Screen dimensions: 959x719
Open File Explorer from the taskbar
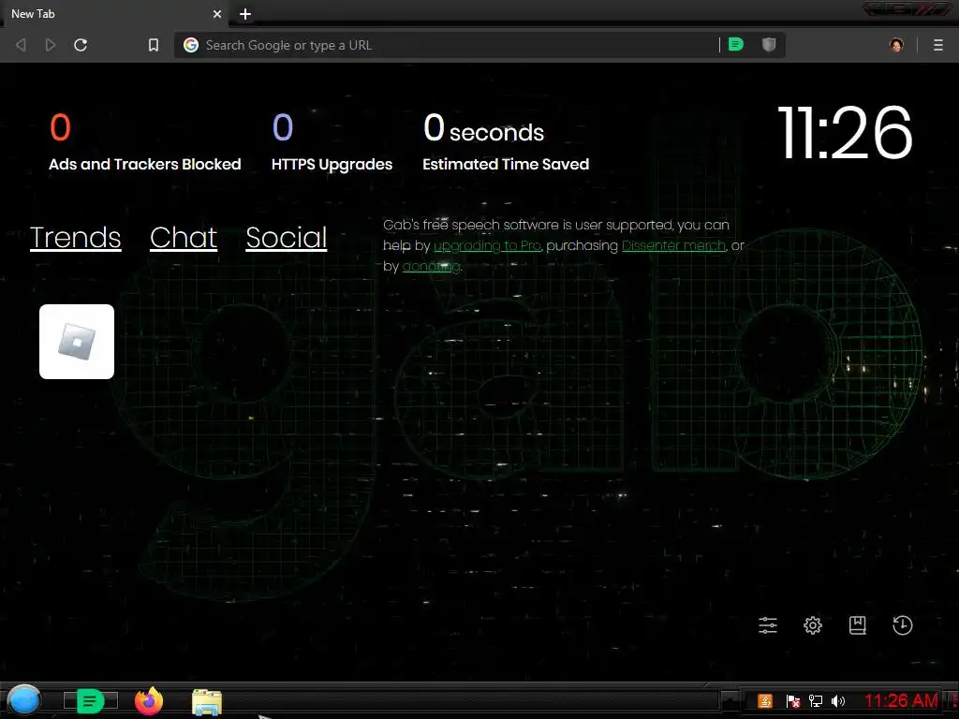207,702
